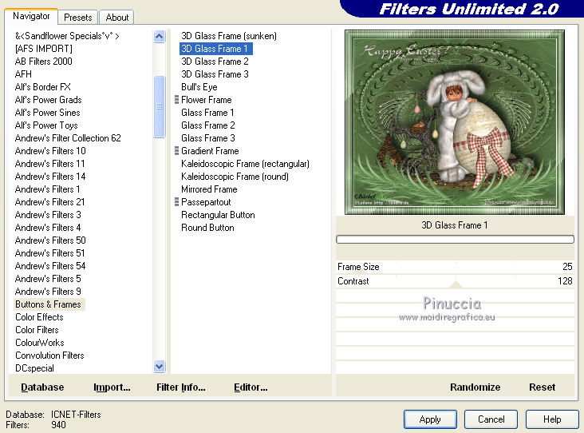Open the Alf's Power Sines category

pos(47,113)
